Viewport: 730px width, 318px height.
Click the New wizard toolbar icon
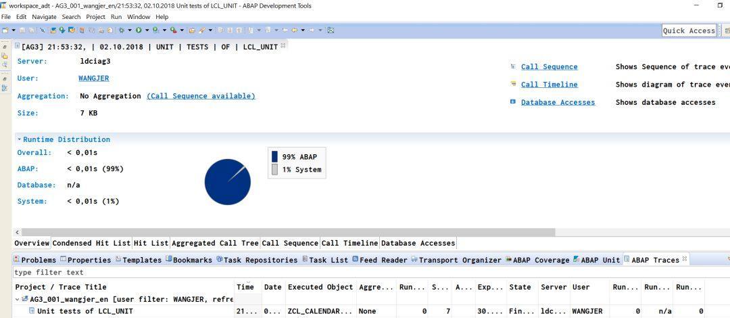[x=5, y=30]
